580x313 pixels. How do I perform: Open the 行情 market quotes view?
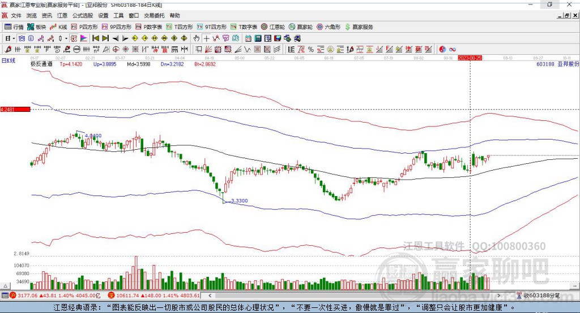point(14,27)
